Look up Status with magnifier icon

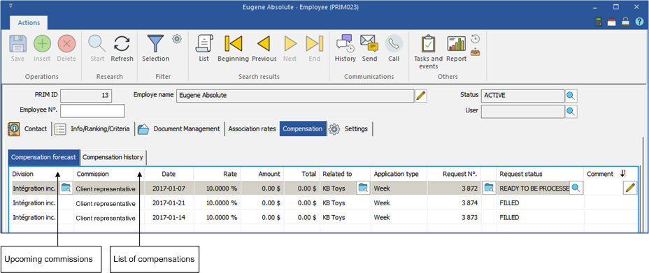571,96
